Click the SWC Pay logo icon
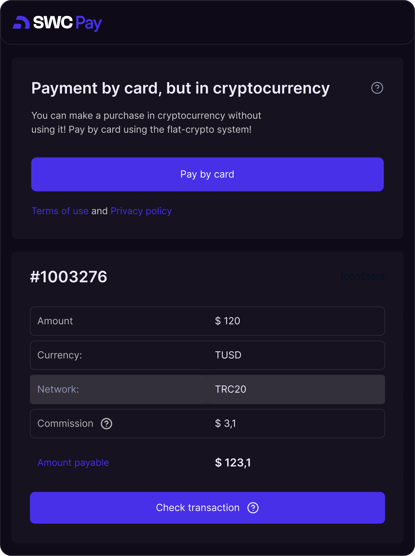The image size is (415, 556). pyautogui.click(x=21, y=23)
